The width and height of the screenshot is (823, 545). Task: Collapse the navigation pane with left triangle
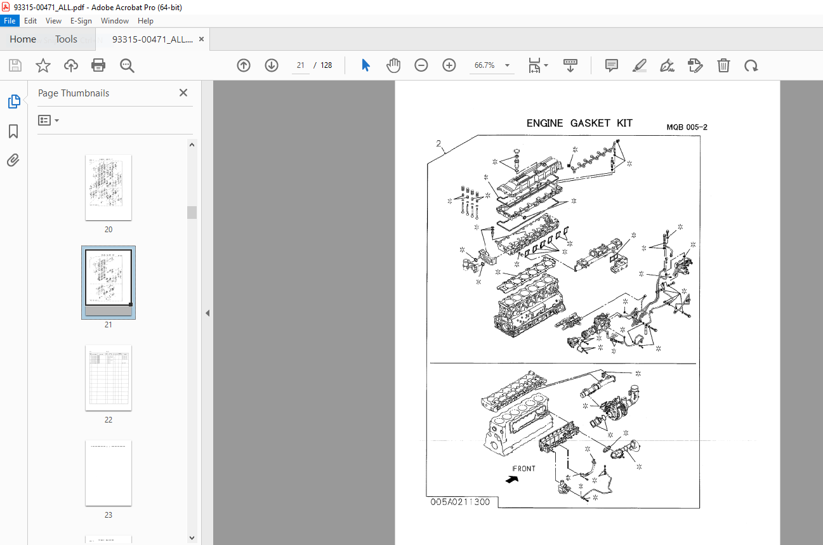[x=207, y=313]
